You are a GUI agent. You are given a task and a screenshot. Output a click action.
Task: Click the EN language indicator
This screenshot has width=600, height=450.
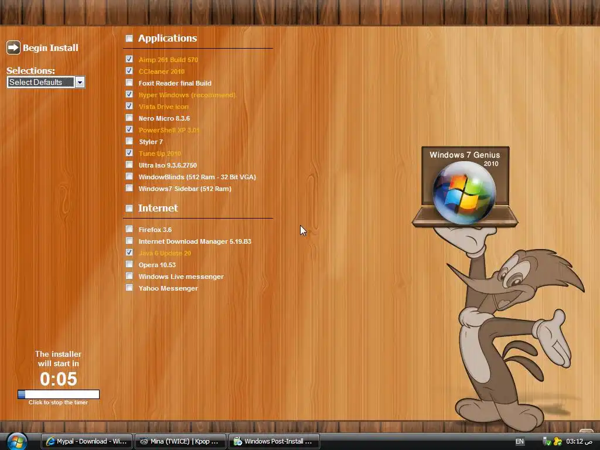519,441
